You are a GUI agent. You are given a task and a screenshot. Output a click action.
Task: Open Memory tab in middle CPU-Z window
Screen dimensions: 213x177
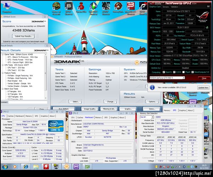[98, 117]
